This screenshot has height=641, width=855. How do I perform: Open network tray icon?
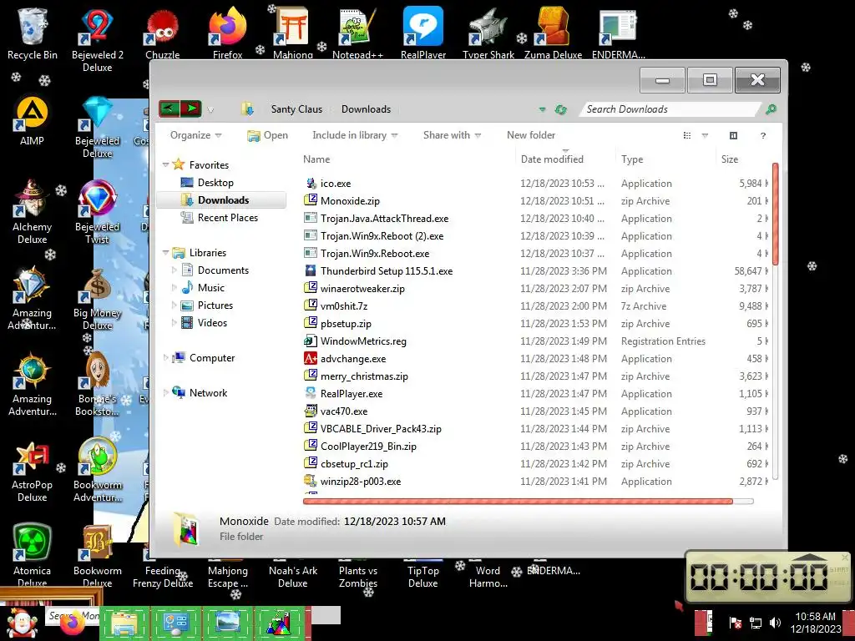point(755,622)
